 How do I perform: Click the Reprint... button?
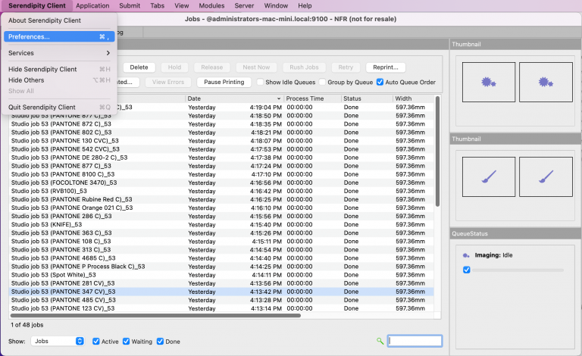(385, 67)
